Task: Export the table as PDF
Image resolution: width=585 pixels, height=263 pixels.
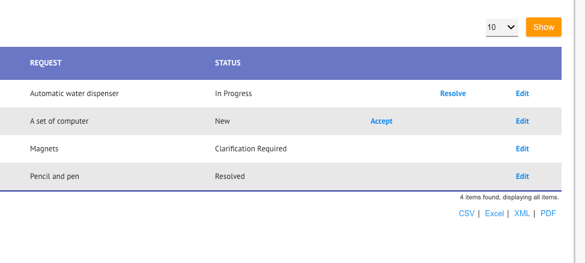Action: (548, 213)
